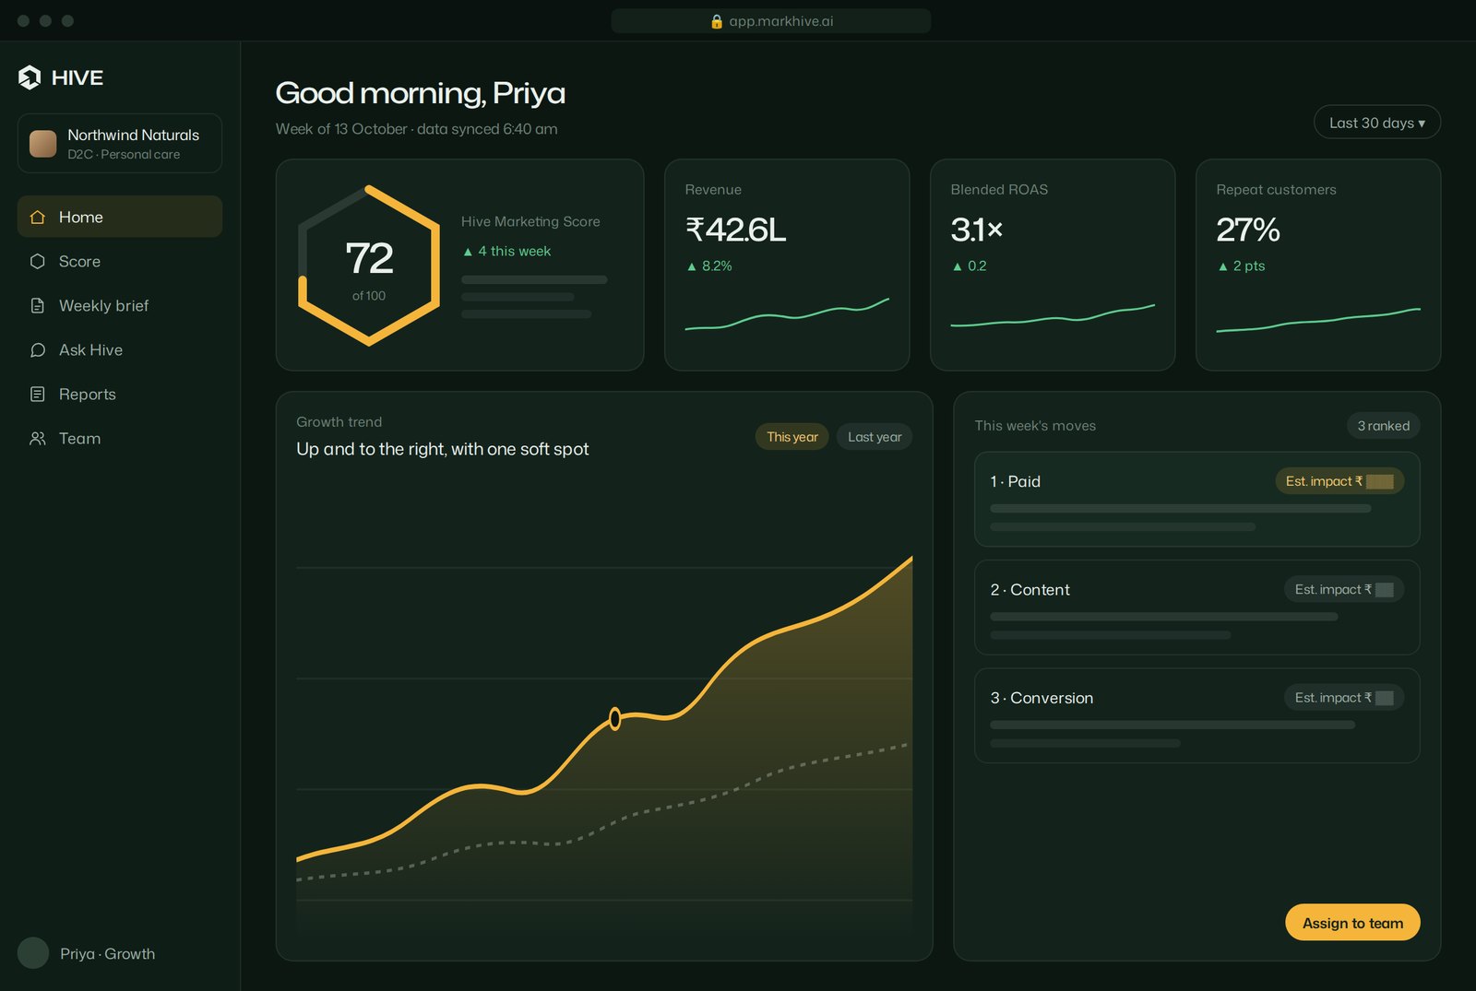The image size is (1476, 991).
Task: Click the 27% repeat customers value
Action: click(1248, 230)
